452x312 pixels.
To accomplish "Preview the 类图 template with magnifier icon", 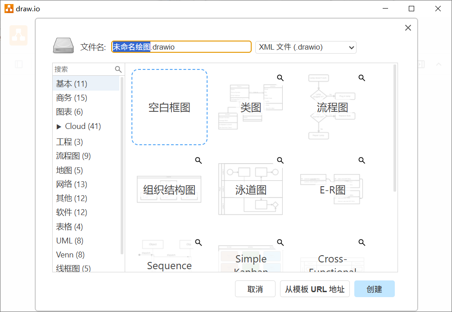I will coord(280,78).
